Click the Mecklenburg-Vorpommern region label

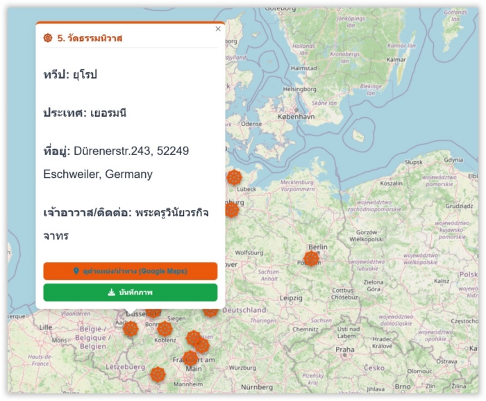298,186
